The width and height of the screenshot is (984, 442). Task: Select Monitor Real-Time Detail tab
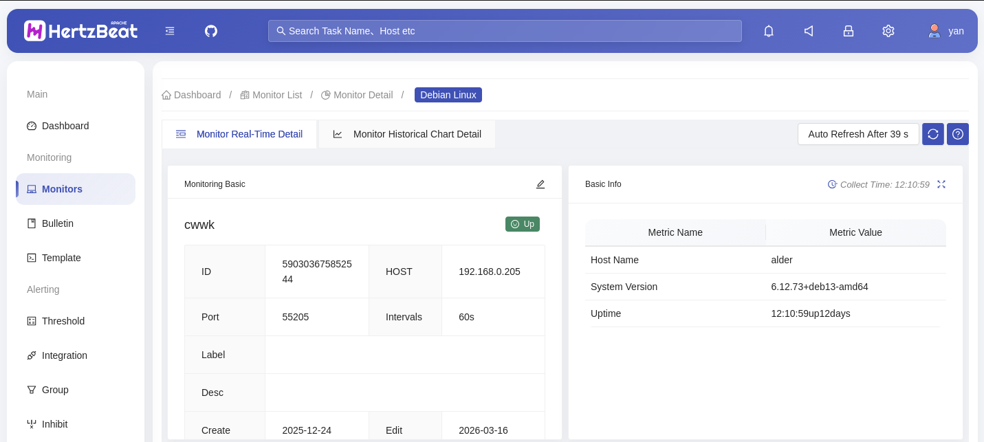[x=239, y=134]
